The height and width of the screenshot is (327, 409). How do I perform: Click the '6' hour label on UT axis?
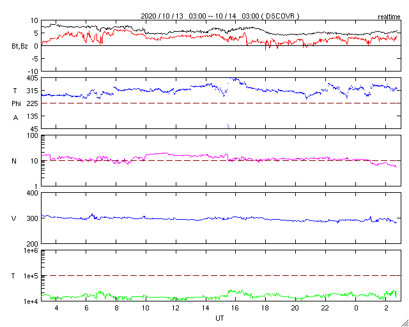[x=86, y=308]
